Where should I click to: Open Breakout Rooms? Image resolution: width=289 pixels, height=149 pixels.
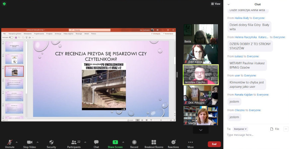(x=154, y=144)
